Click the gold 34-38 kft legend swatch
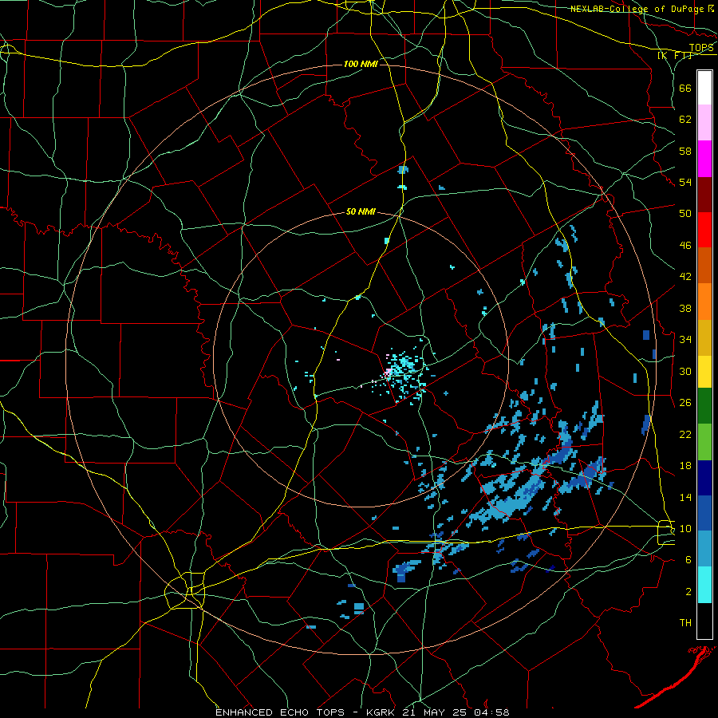Image resolution: width=718 pixels, height=718 pixels. (704, 337)
